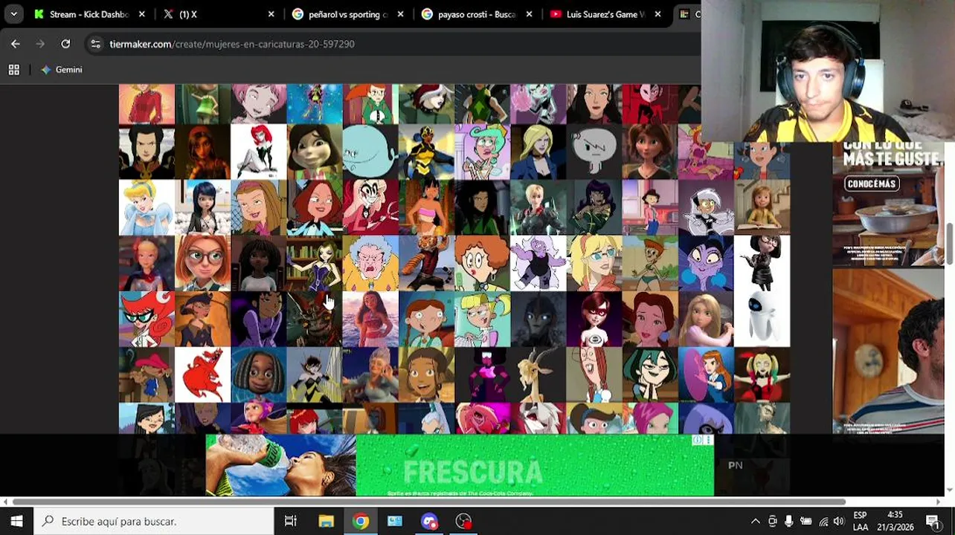Pick the EVE robot tile
Screen dimensions: 955x535
(x=762, y=319)
